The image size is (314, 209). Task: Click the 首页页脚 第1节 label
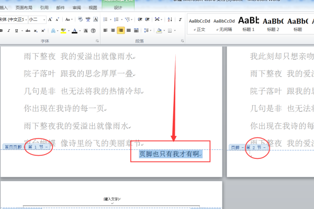point(27,147)
